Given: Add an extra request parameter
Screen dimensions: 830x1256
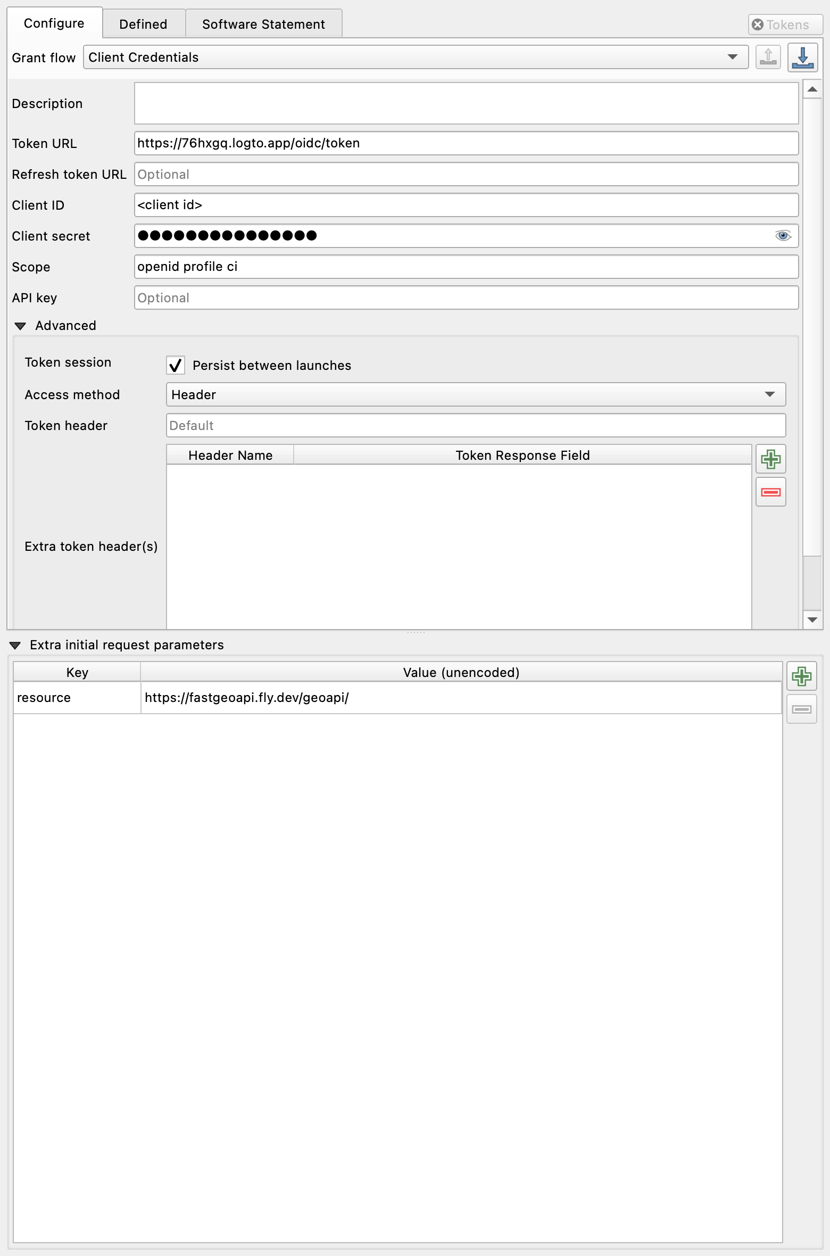Looking at the screenshot, I should point(801,676).
